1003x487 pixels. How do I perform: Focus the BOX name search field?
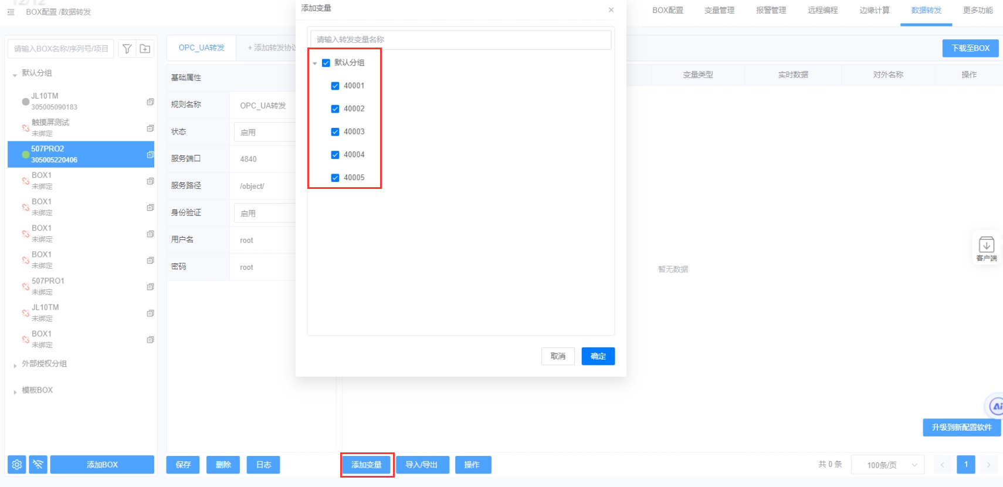pos(61,49)
